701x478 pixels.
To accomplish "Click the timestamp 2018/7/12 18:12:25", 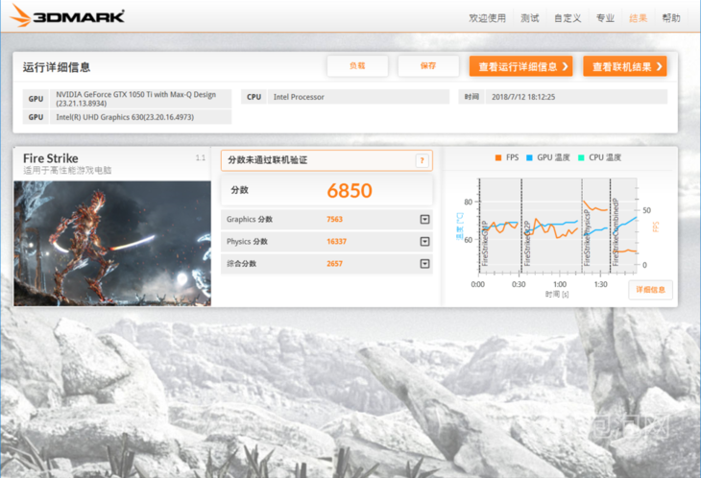I will (523, 97).
